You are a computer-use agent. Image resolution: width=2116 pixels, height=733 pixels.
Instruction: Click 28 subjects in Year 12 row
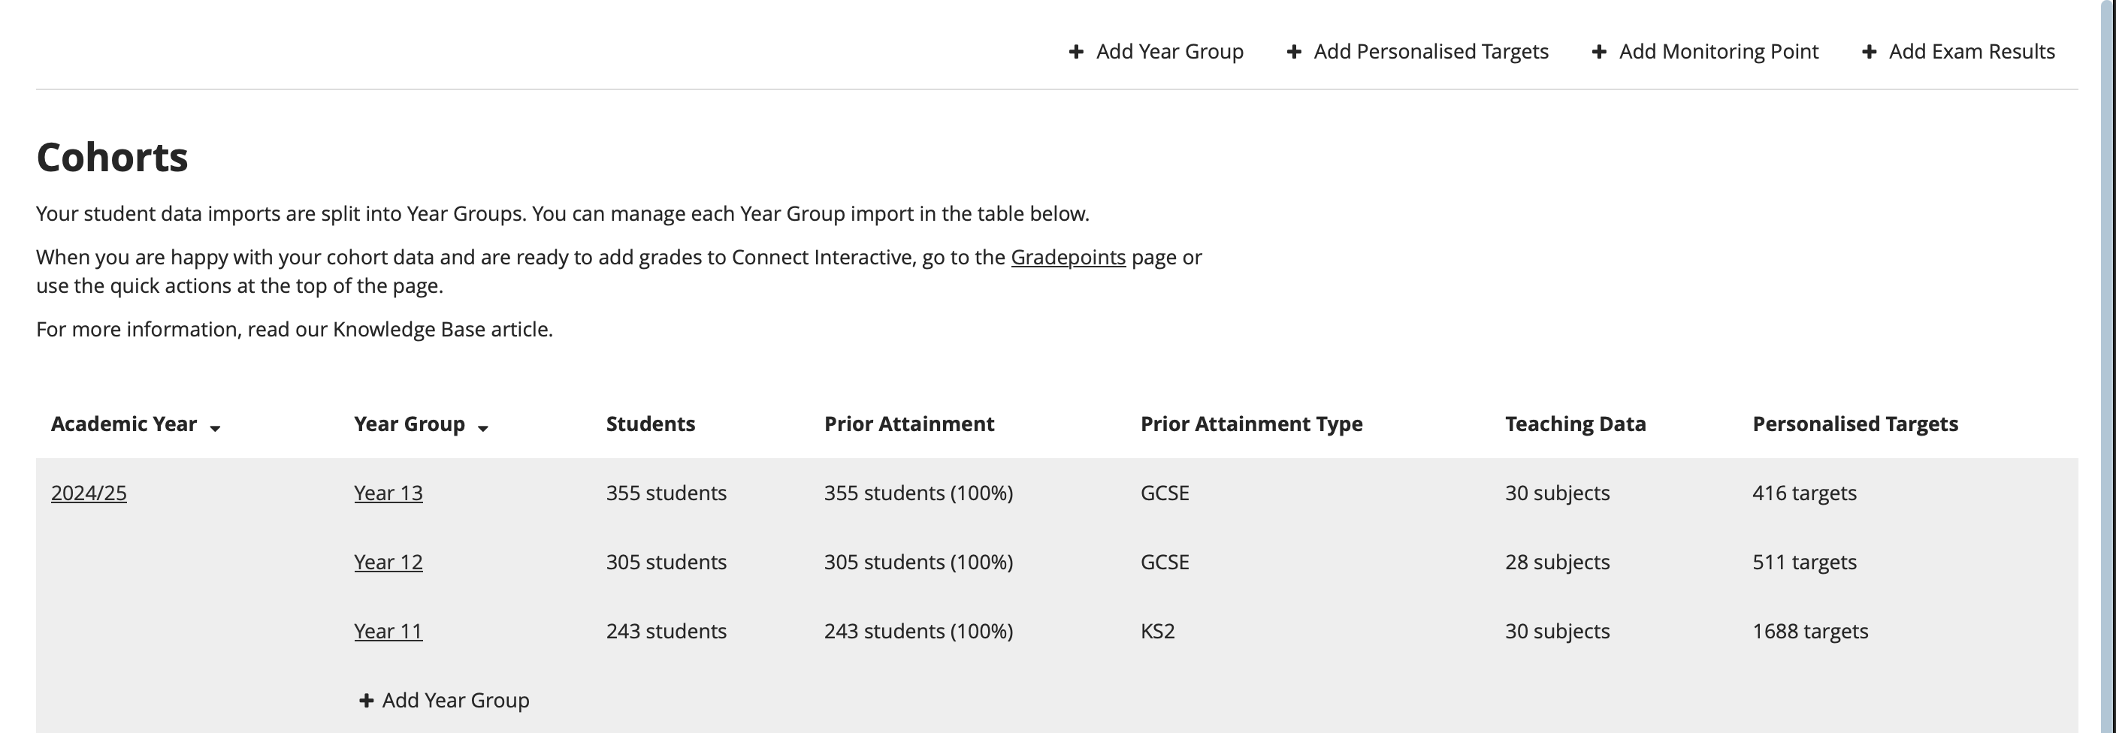coord(1558,562)
